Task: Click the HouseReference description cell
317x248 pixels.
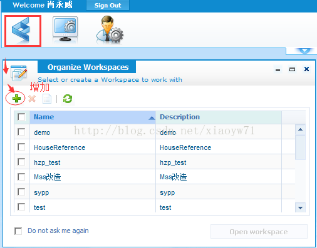Action: click(219, 147)
